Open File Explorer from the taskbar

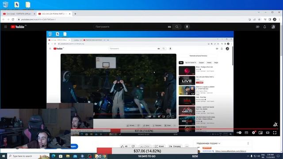[x=68, y=156]
